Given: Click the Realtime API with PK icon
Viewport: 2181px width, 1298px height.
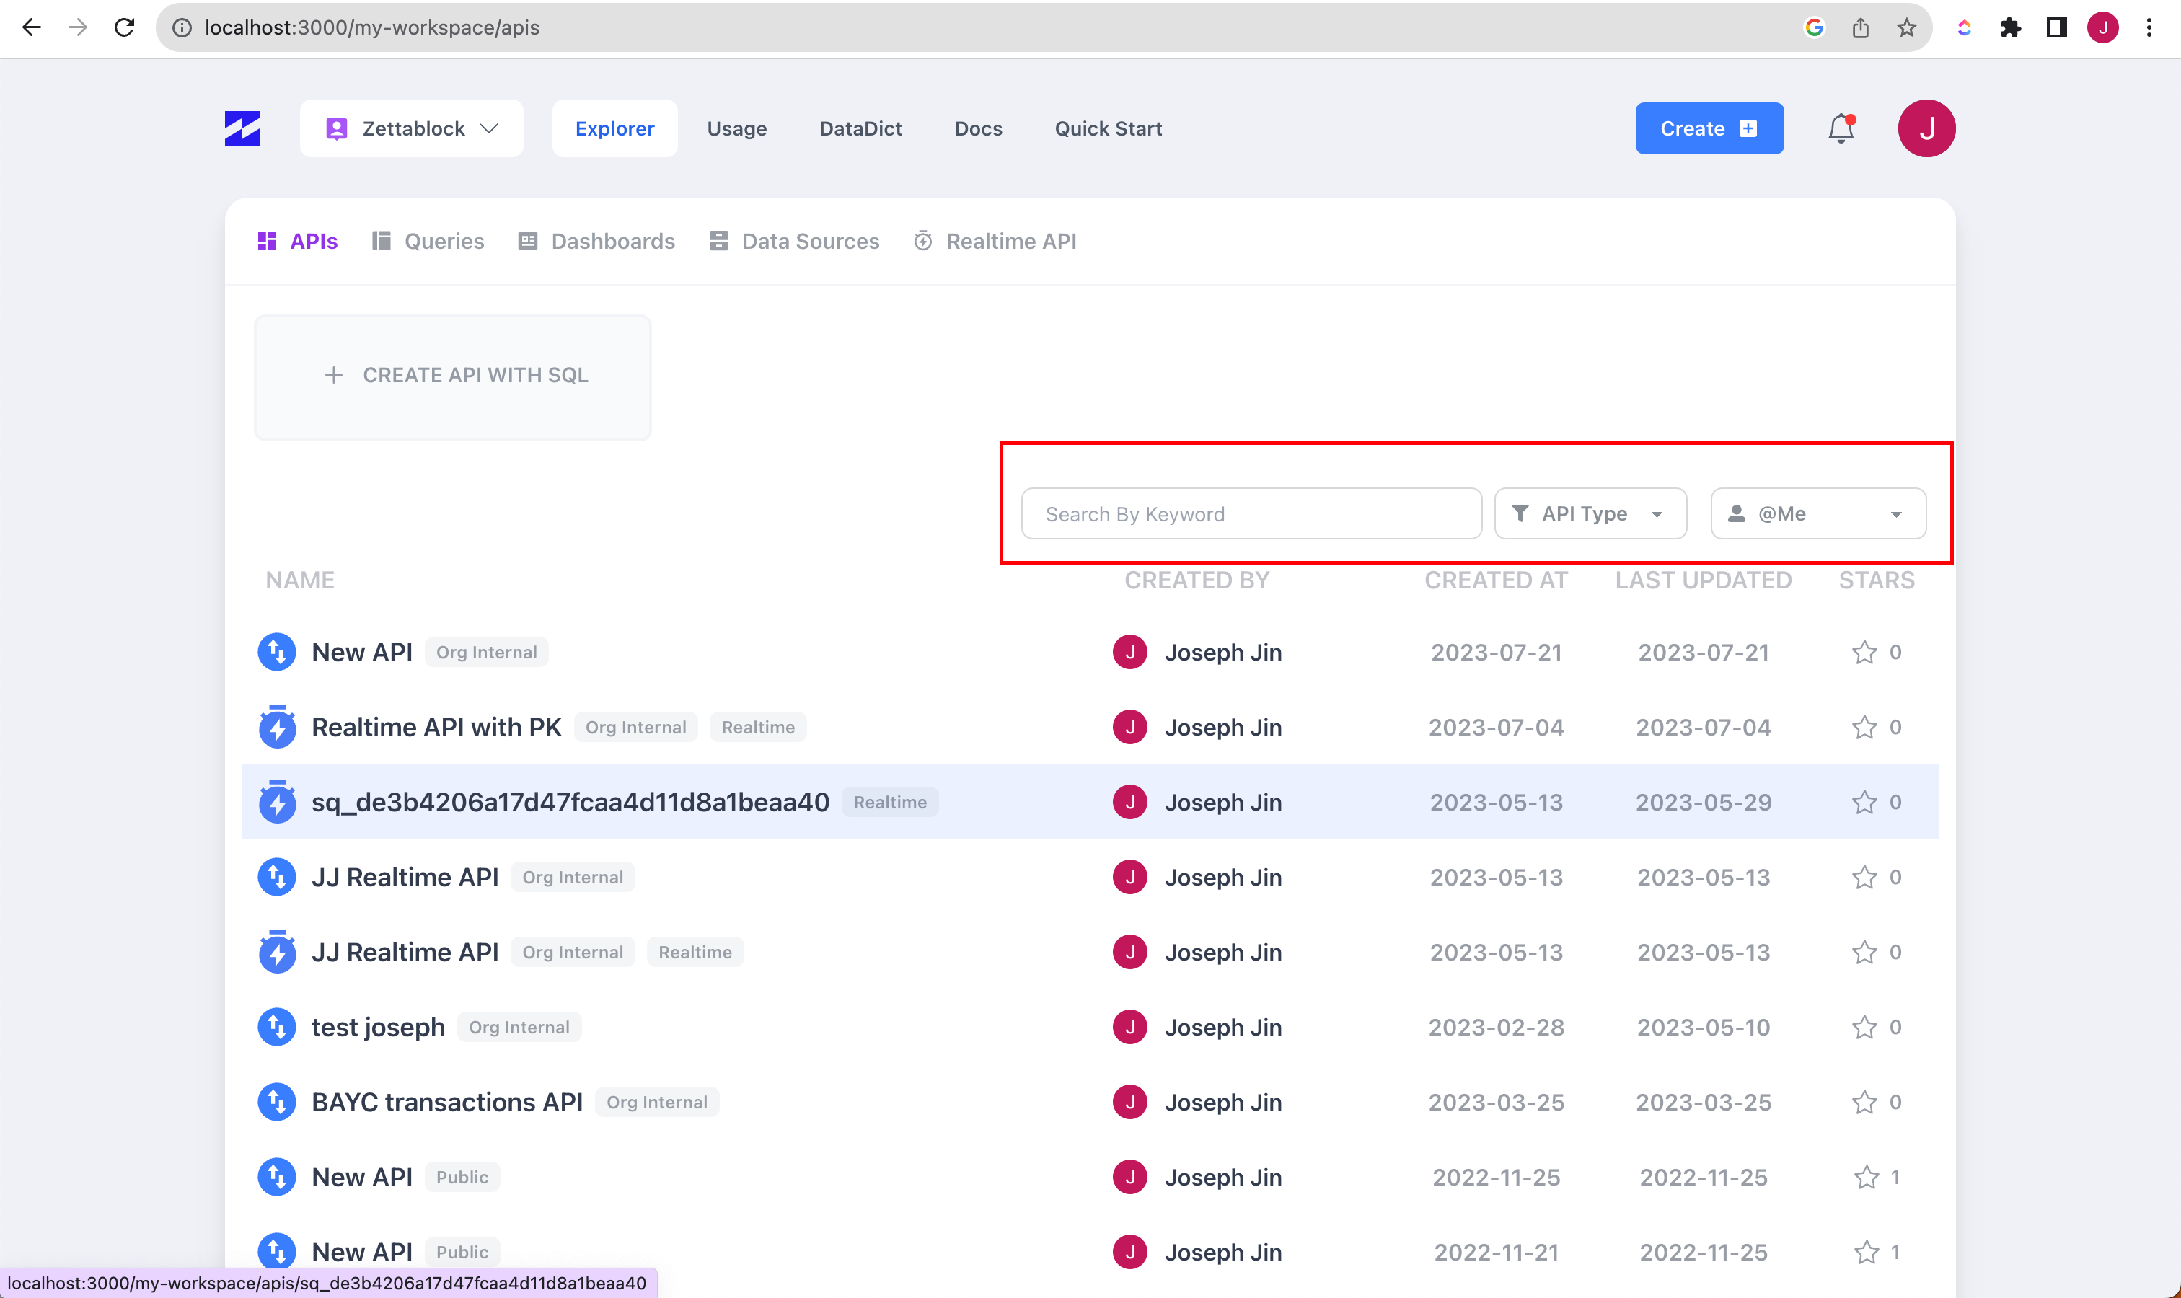Looking at the screenshot, I should pyautogui.click(x=276, y=727).
